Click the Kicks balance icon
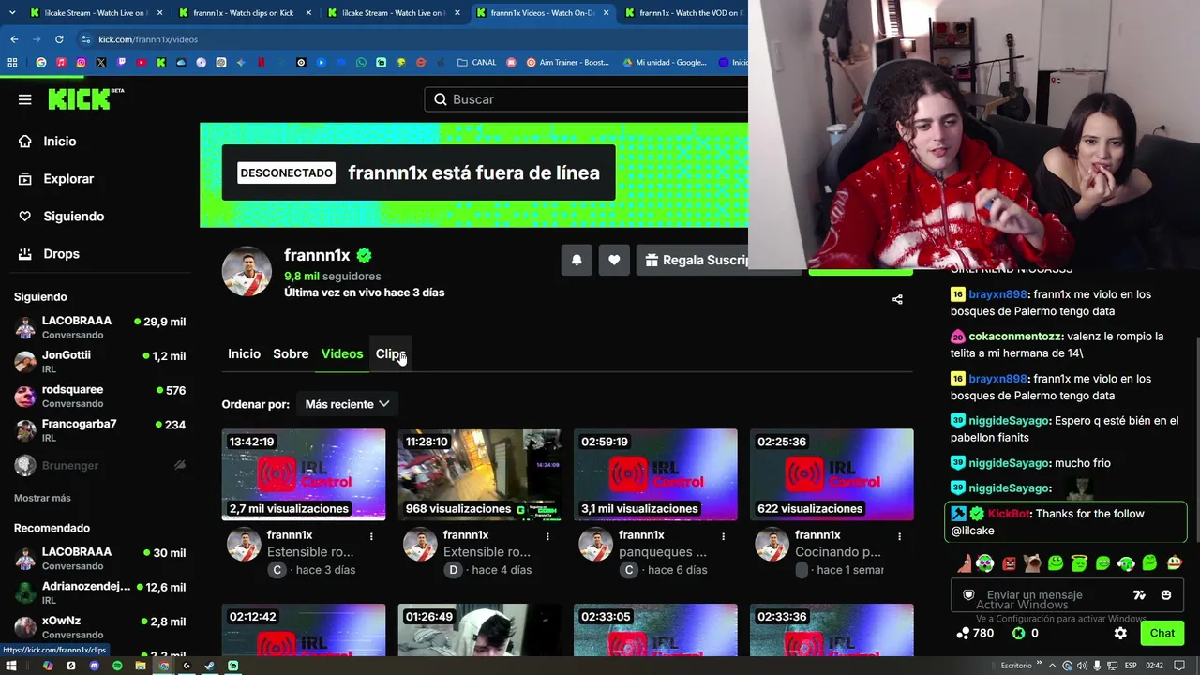This screenshot has height=675, width=1200. [x=1019, y=633]
